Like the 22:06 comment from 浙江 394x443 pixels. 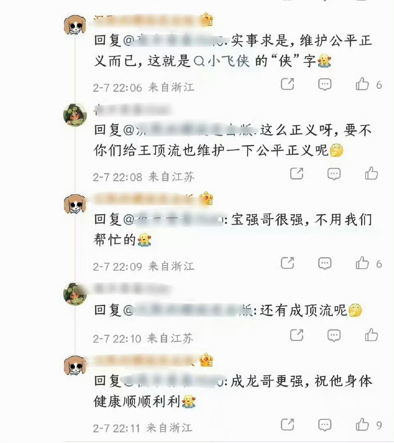coord(362,84)
